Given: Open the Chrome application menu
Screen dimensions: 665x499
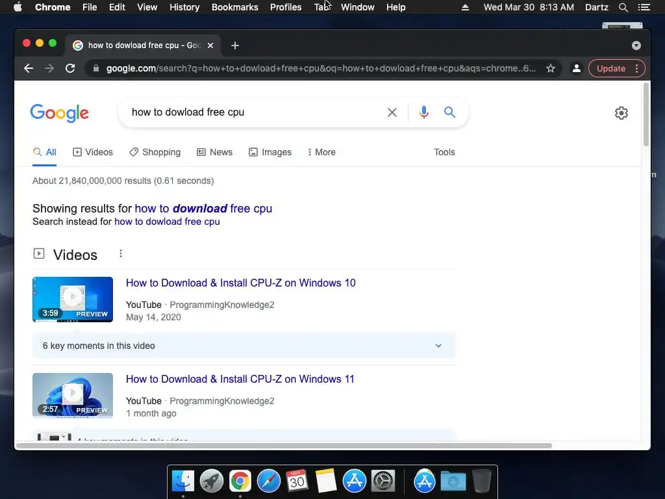Looking at the screenshot, I should pos(53,7).
